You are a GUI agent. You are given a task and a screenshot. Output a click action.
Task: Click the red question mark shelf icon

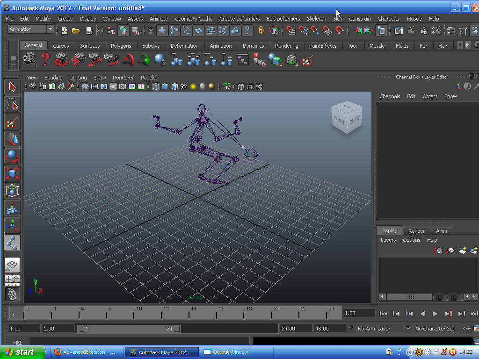tap(45, 60)
